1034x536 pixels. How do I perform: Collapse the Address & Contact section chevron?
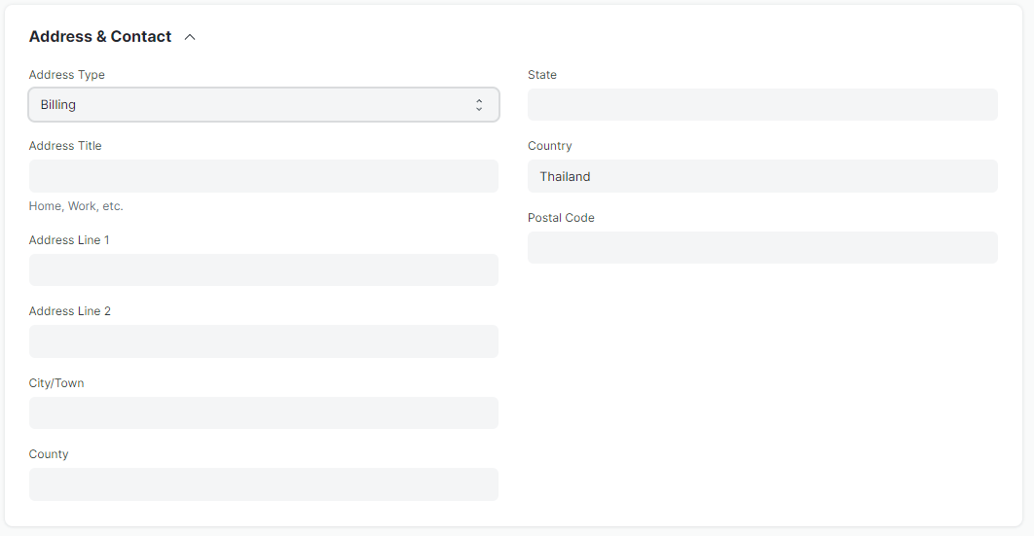(190, 37)
